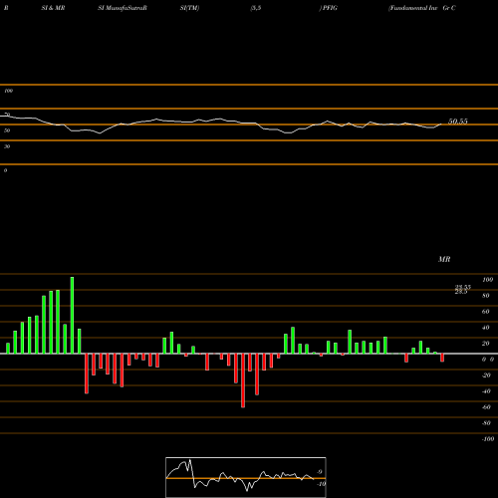Click the longest red histogram bar
Screen dimensions: 498x498
[243, 380]
